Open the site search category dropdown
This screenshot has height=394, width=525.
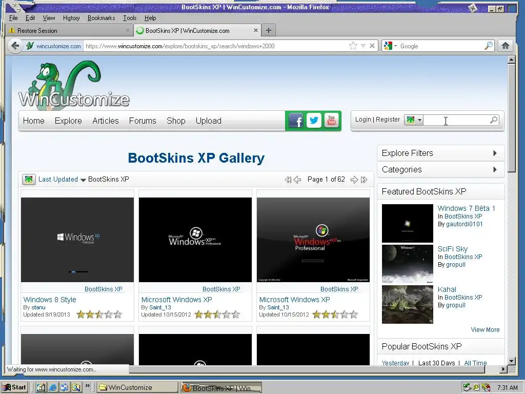tap(414, 120)
